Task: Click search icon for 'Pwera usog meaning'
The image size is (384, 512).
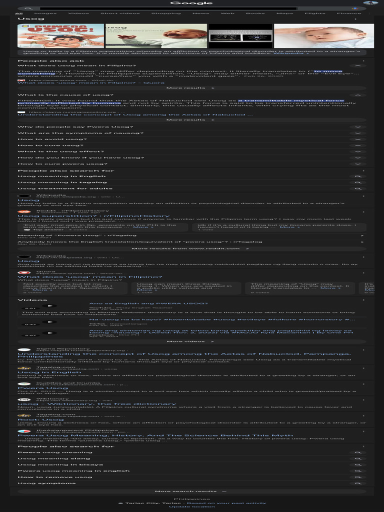Action: coord(357,452)
